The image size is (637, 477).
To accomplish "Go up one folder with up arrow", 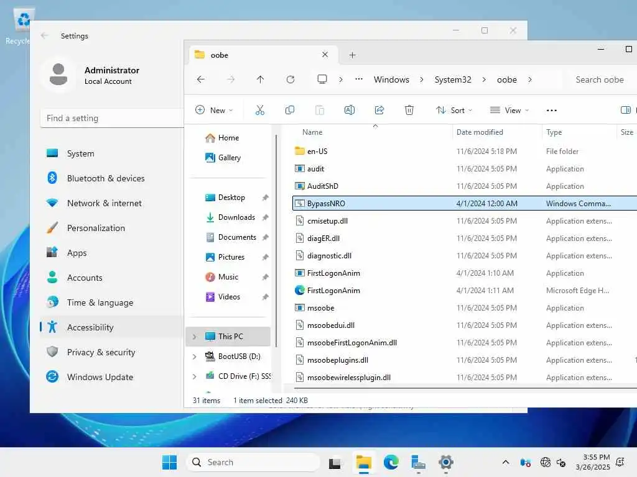I will 261,79.
